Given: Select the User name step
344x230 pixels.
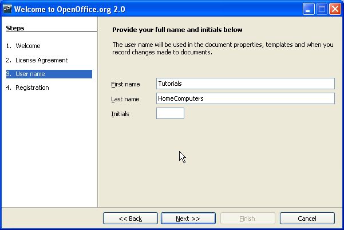Looking at the screenshot, I should point(49,74).
